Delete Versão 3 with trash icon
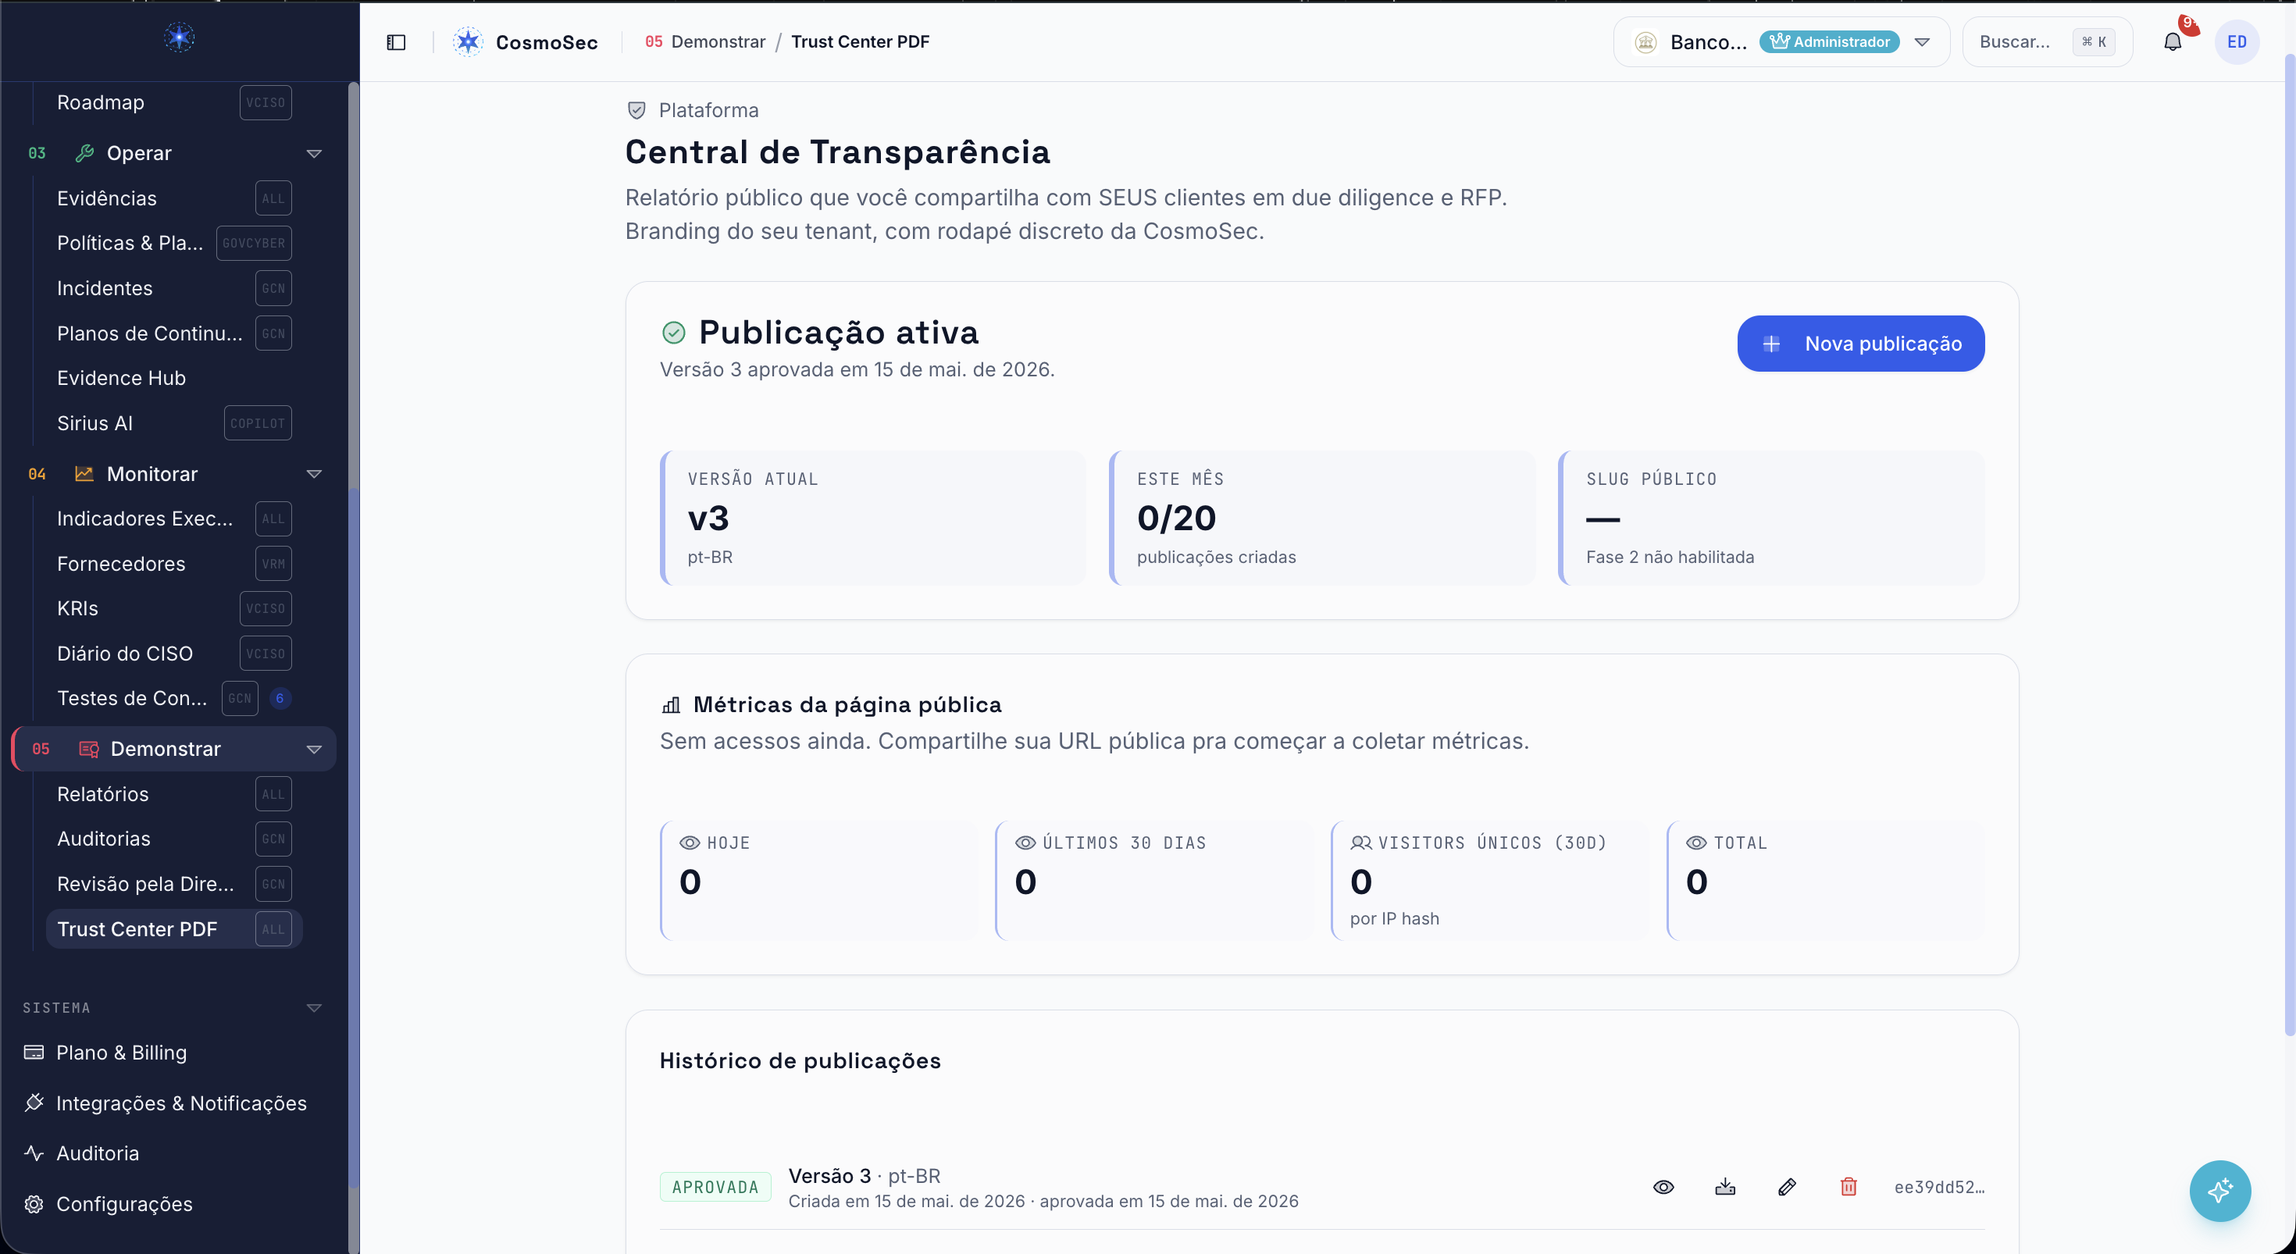 coord(1849,1186)
